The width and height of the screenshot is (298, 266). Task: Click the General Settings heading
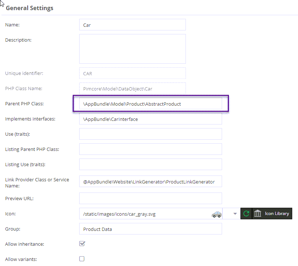30,8
